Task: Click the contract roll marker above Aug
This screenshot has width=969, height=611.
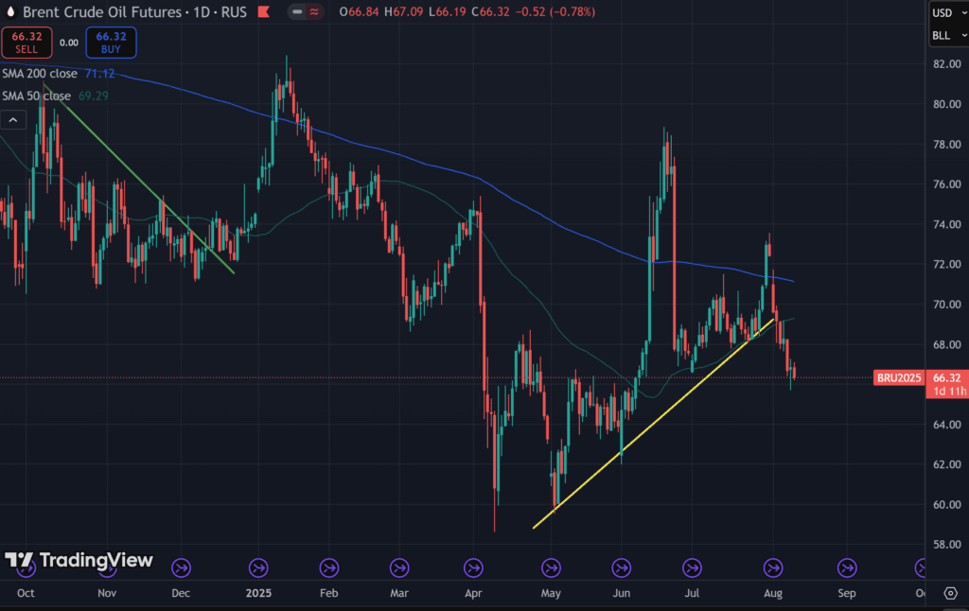Action: click(x=773, y=567)
